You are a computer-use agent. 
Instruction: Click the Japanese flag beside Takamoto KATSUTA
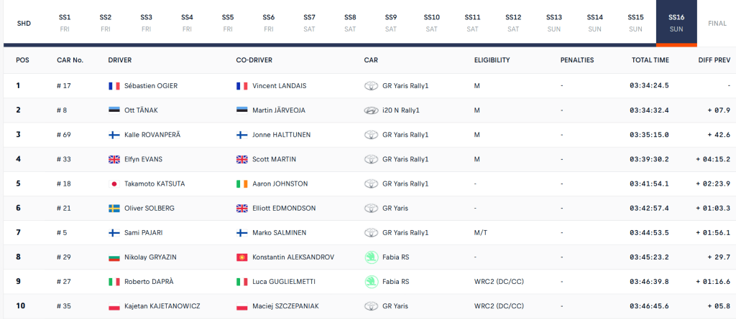click(x=114, y=184)
